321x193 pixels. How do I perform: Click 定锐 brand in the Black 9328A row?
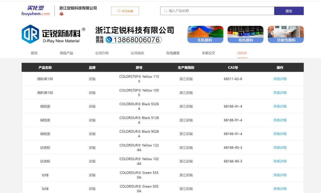[92, 106]
